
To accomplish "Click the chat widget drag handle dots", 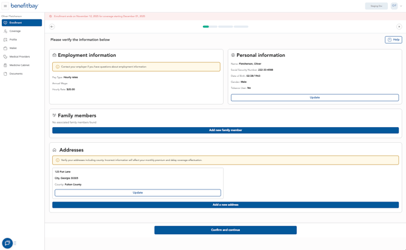I will [x=15, y=243].
